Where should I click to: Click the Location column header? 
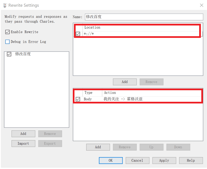pos(92,27)
